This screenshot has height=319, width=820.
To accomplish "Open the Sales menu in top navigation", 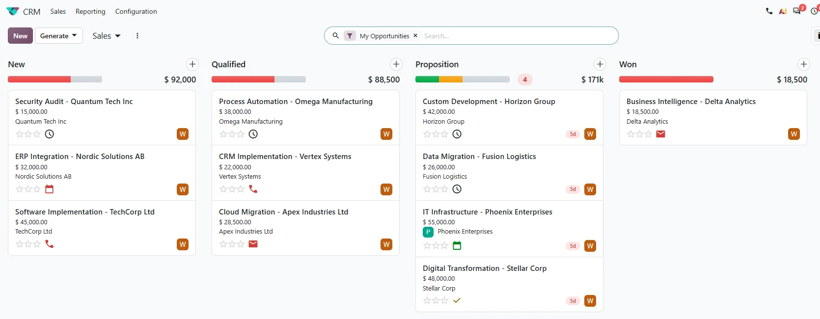I will (x=58, y=11).
